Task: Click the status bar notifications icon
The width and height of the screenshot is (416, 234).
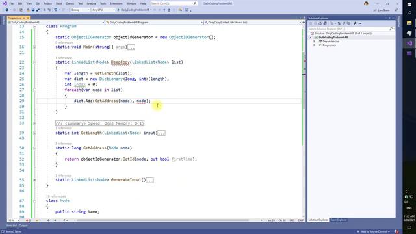Action: [x=396, y=231]
